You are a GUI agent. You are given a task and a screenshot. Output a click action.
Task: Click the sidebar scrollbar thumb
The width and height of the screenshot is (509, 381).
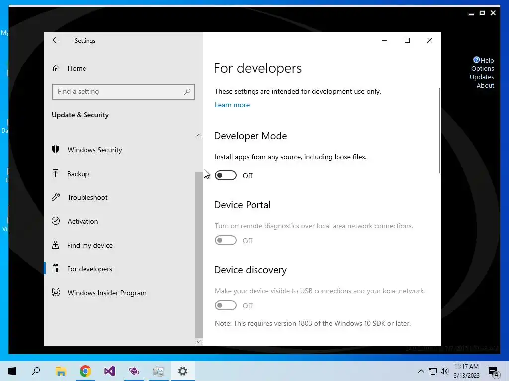pyautogui.click(x=199, y=254)
